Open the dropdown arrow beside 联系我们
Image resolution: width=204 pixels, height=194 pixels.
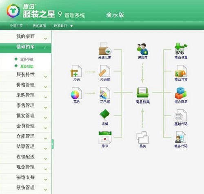pos(71,26)
